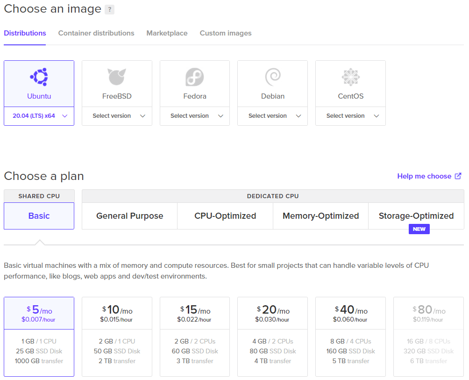Choose the FreeBSD logo icon
469x380 pixels.
tap(117, 77)
